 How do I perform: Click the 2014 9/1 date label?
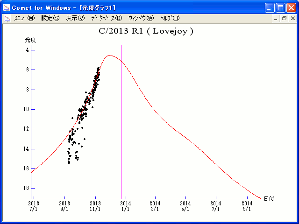247,206
